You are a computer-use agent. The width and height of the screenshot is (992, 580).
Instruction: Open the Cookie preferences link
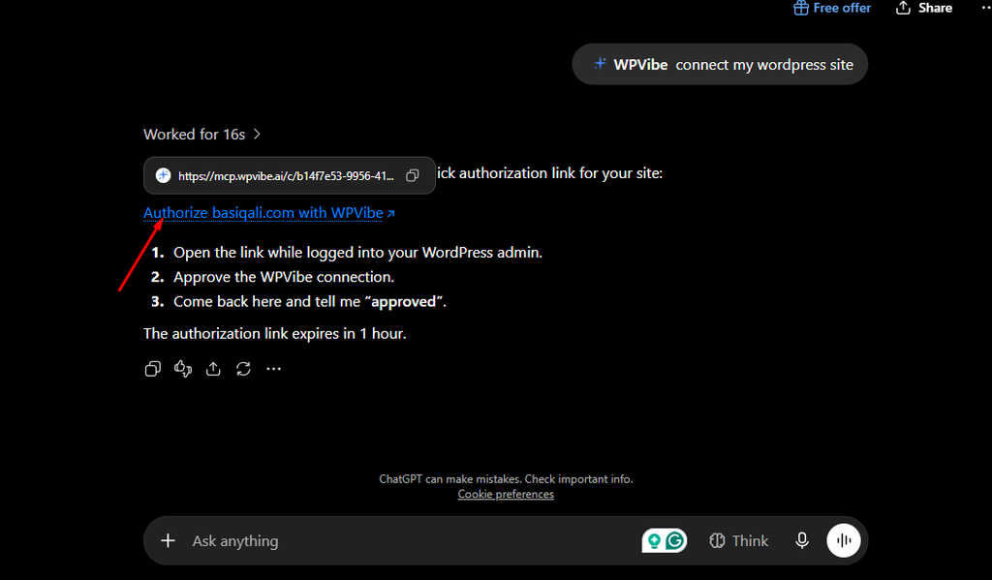tap(506, 494)
